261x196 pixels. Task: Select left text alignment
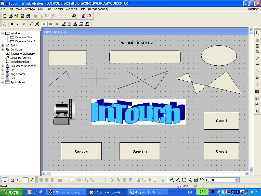point(45,24)
